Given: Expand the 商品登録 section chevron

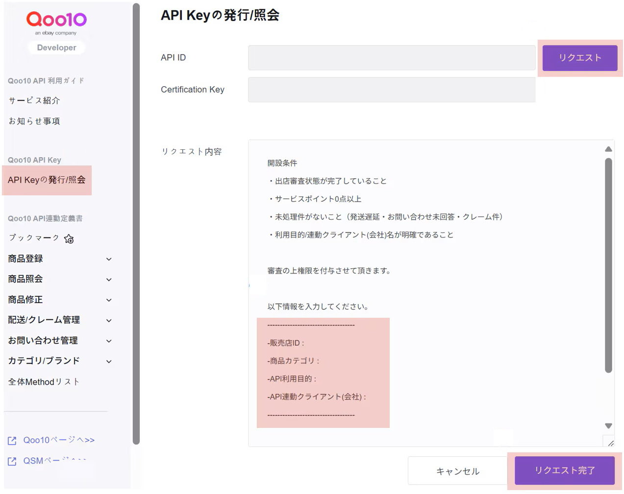Looking at the screenshot, I should (109, 259).
